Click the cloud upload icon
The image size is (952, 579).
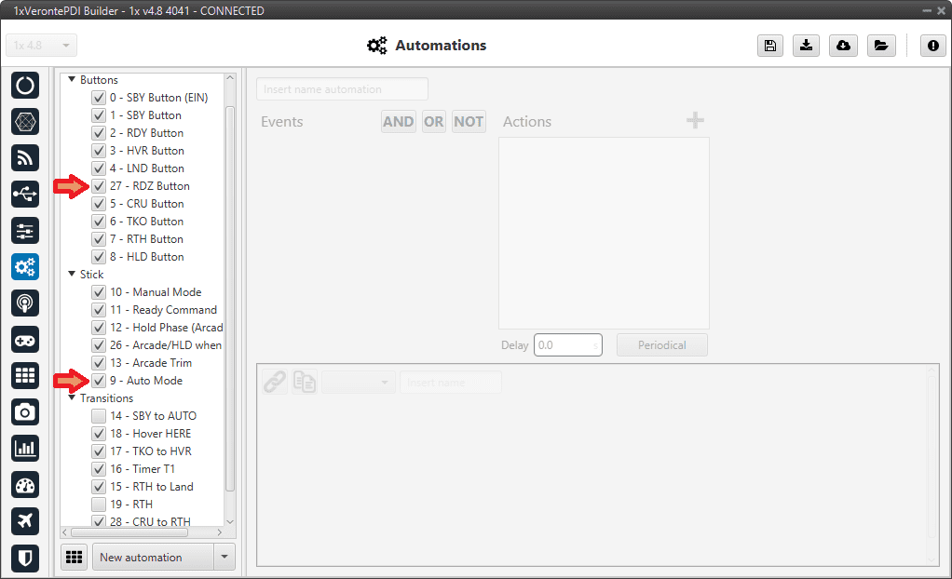(x=843, y=46)
